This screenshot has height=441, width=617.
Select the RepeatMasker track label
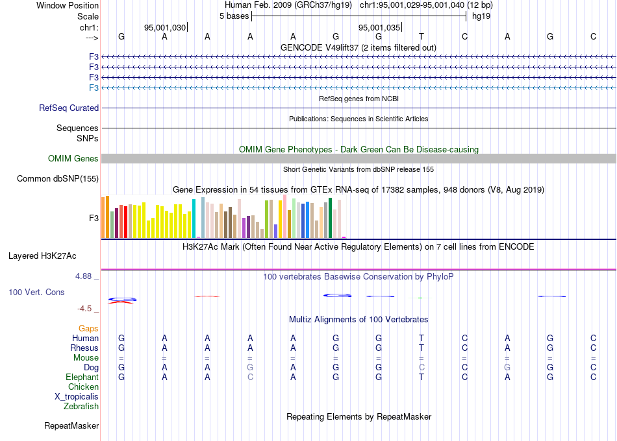click(71, 425)
